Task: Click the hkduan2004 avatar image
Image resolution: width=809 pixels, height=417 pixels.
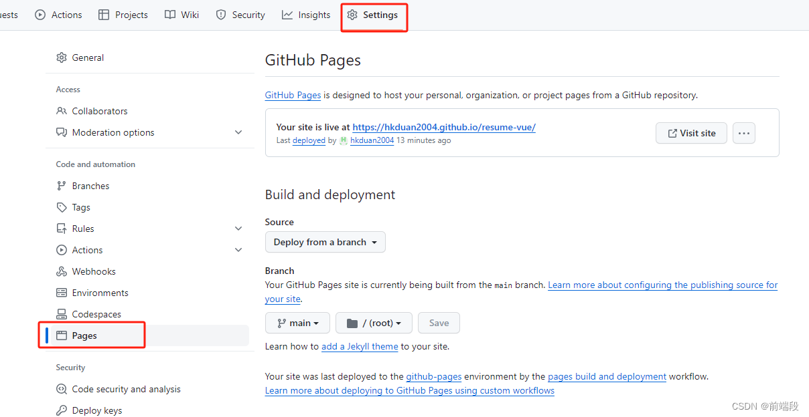Action: (x=344, y=140)
